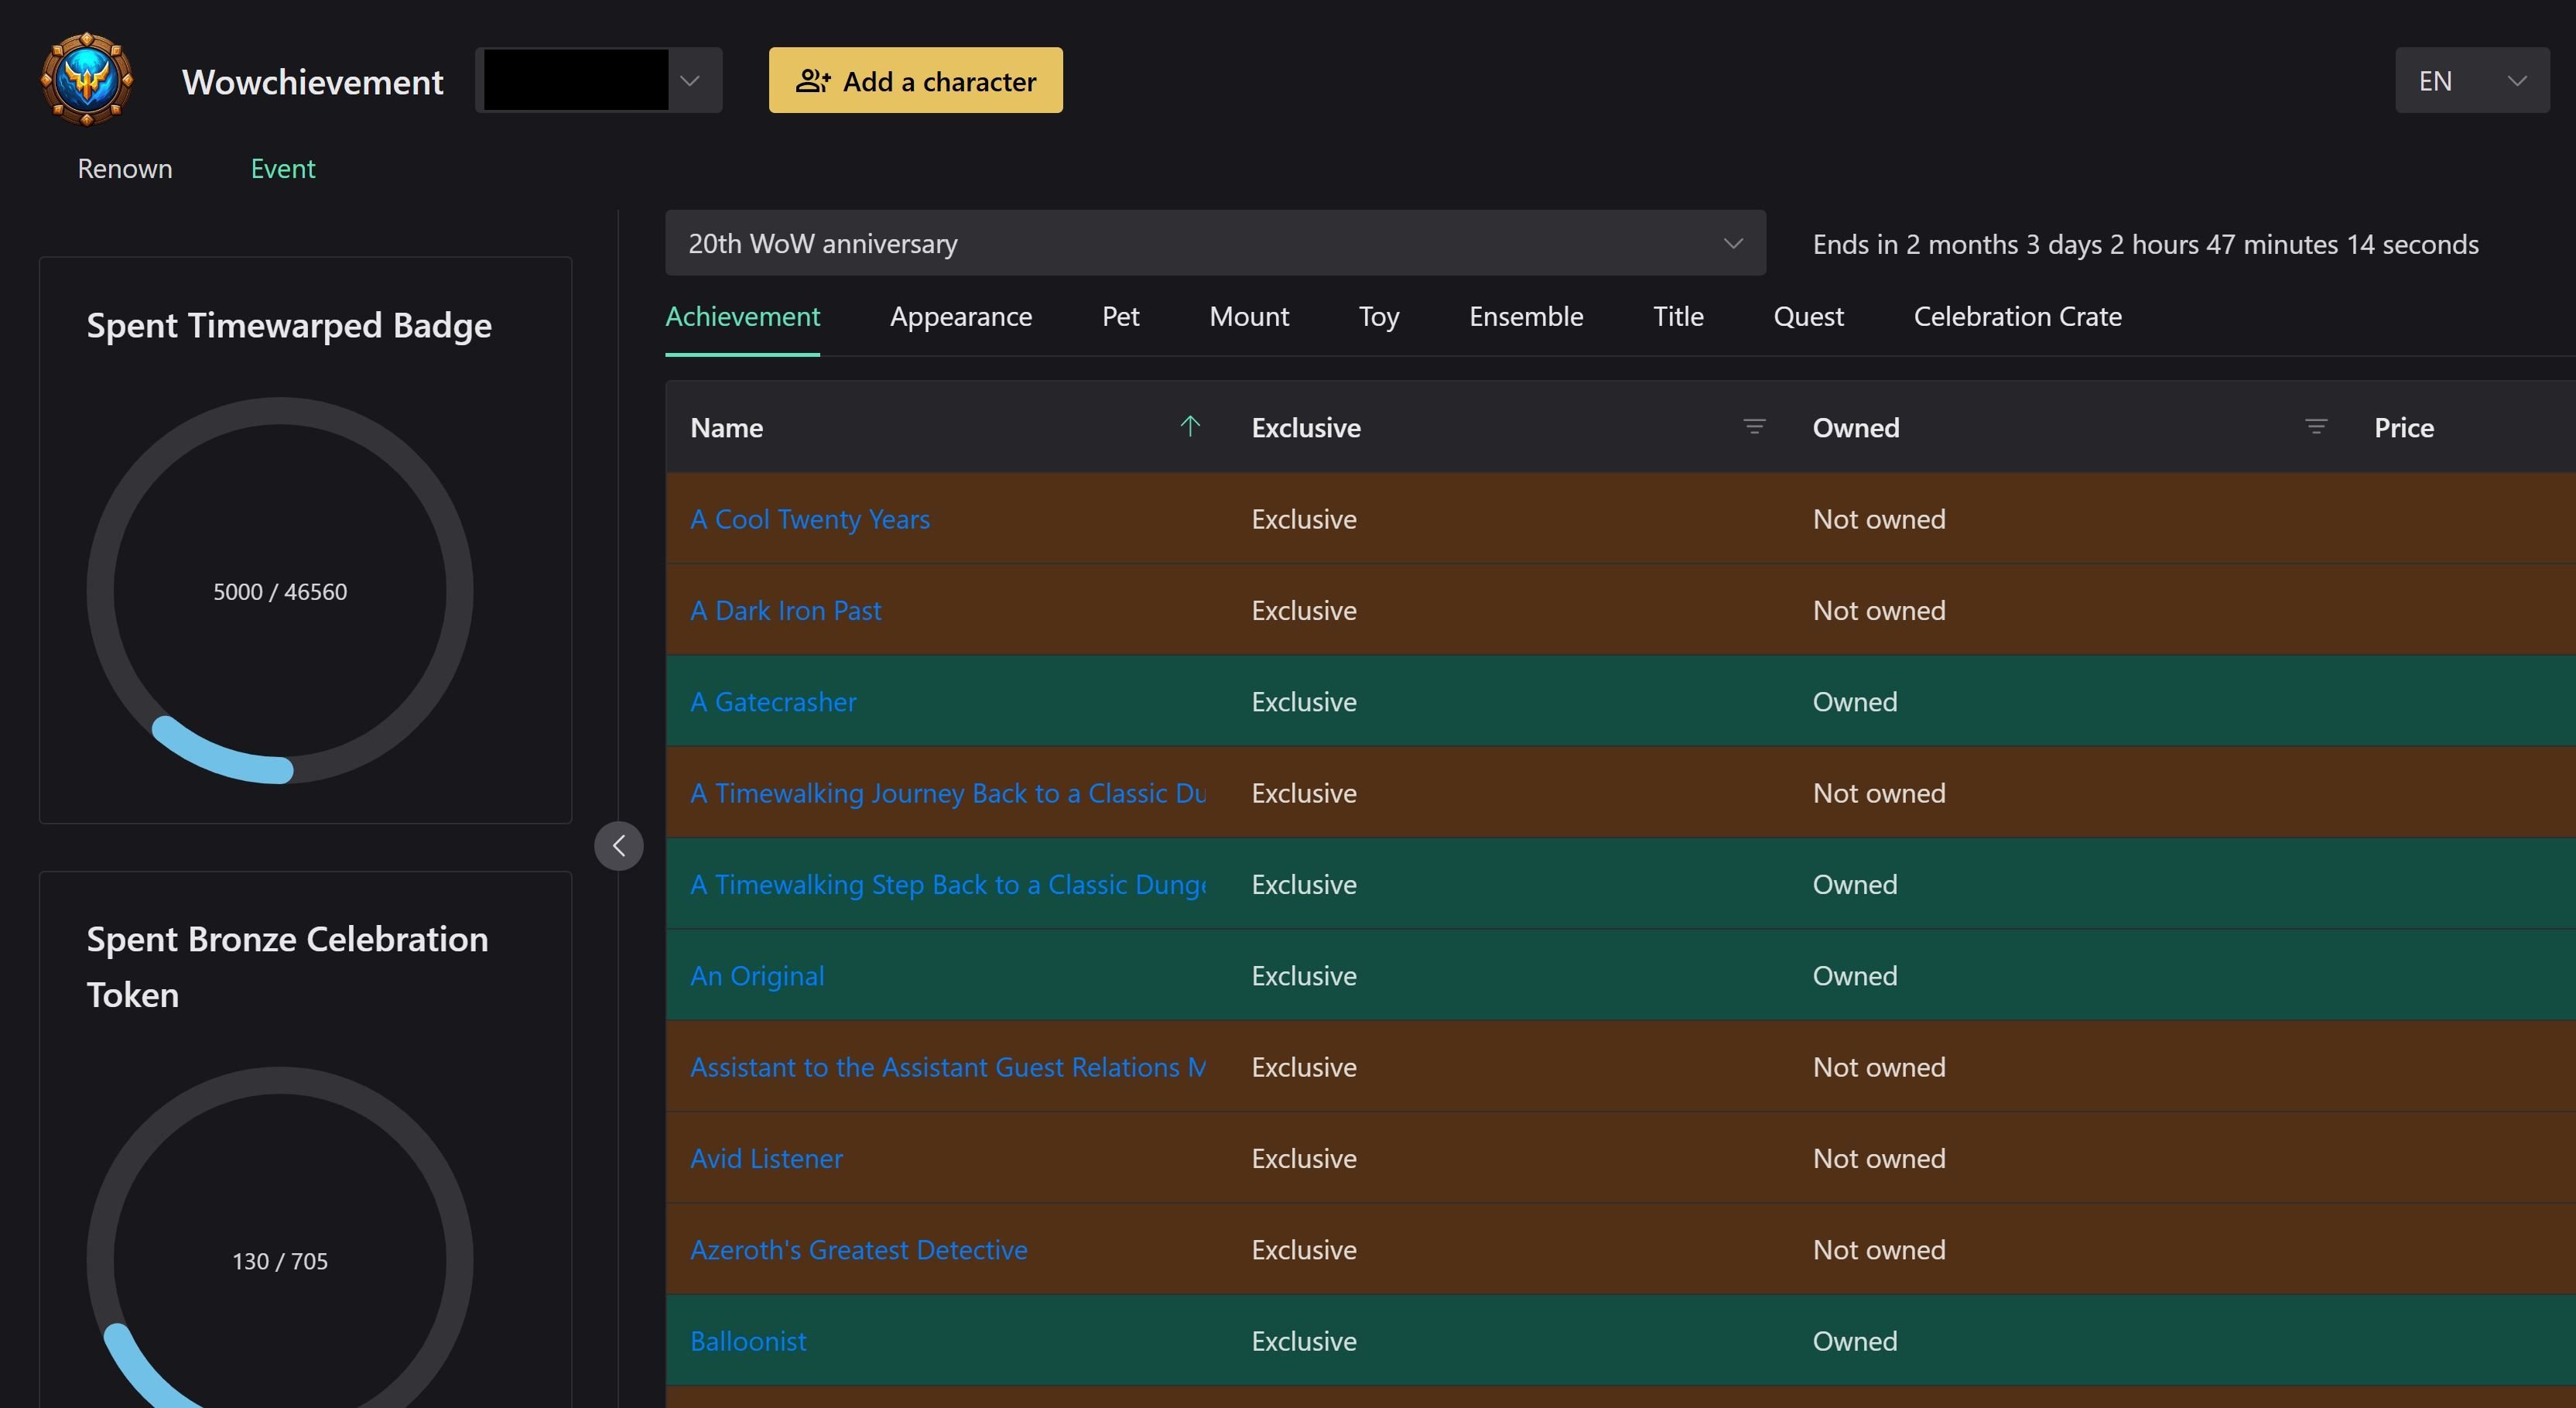Click the 130 / 705 token count

pyautogui.click(x=280, y=1261)
